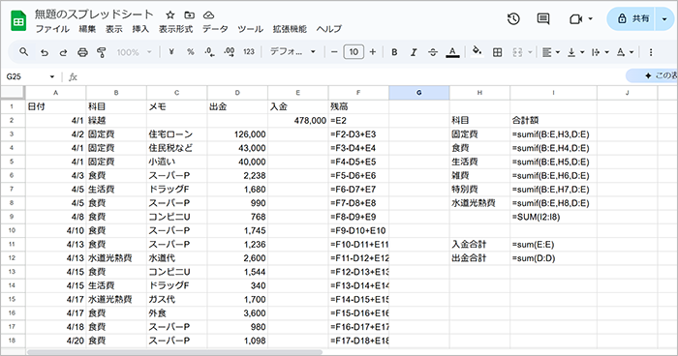Click the select-all corner box
Screen dimensions: 678x356
13,93
